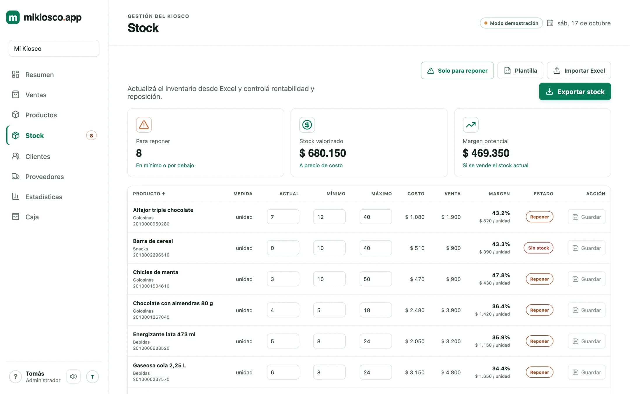Click the $ 469.350 margin value
Viewport: 630px width, 394px height.
pos(486,153)
